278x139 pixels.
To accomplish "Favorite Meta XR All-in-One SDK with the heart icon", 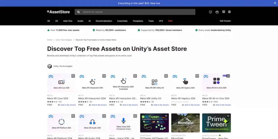I will (x=228, y=76).
